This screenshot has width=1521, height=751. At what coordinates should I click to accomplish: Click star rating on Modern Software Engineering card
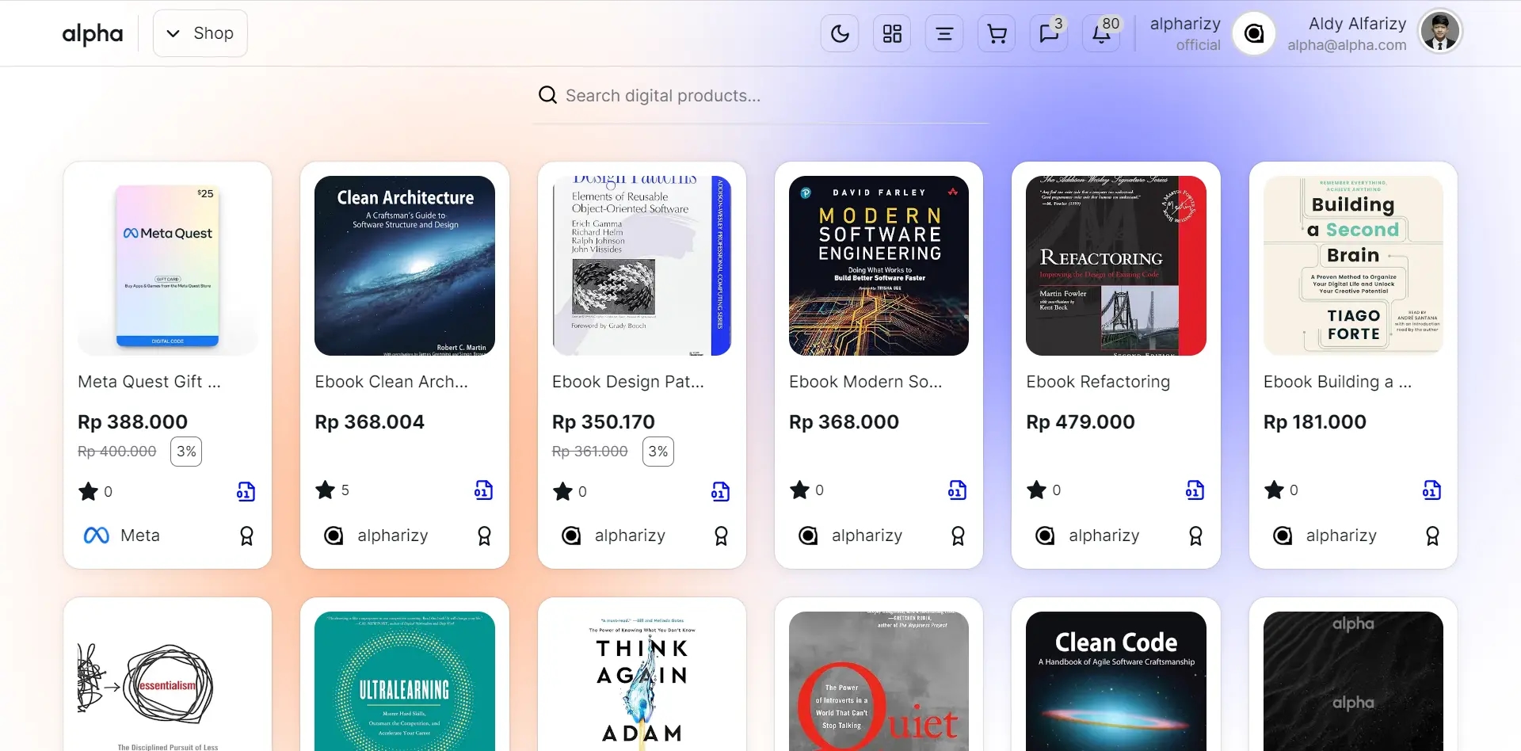tap(807, 490)
